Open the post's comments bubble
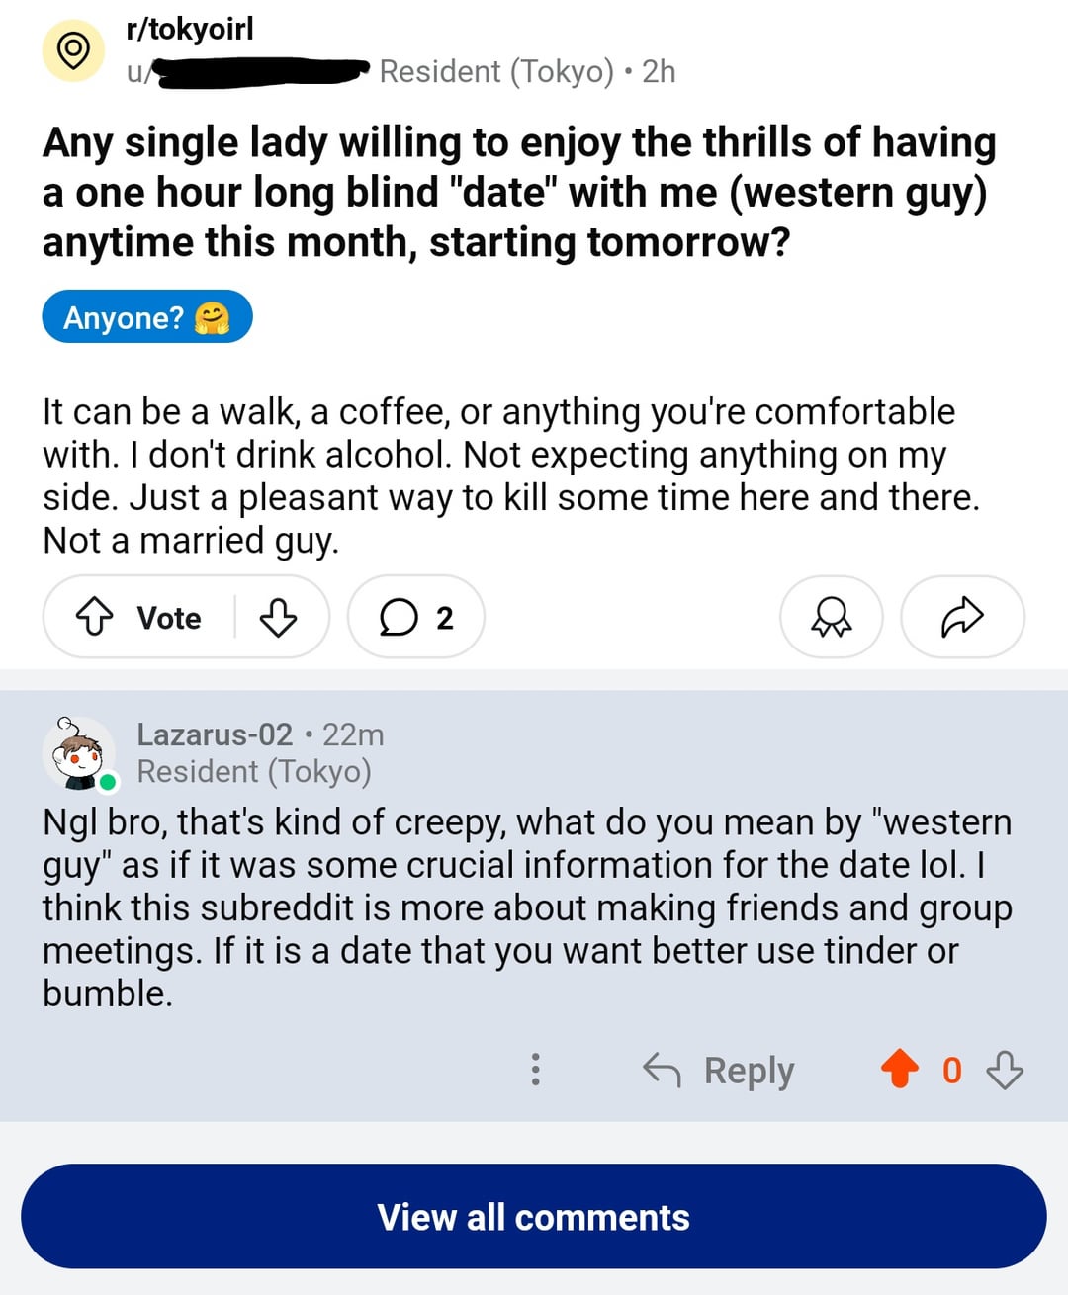Image resolution: width=1068 pixels, height=1295 pixels. (x=416, y=618)
